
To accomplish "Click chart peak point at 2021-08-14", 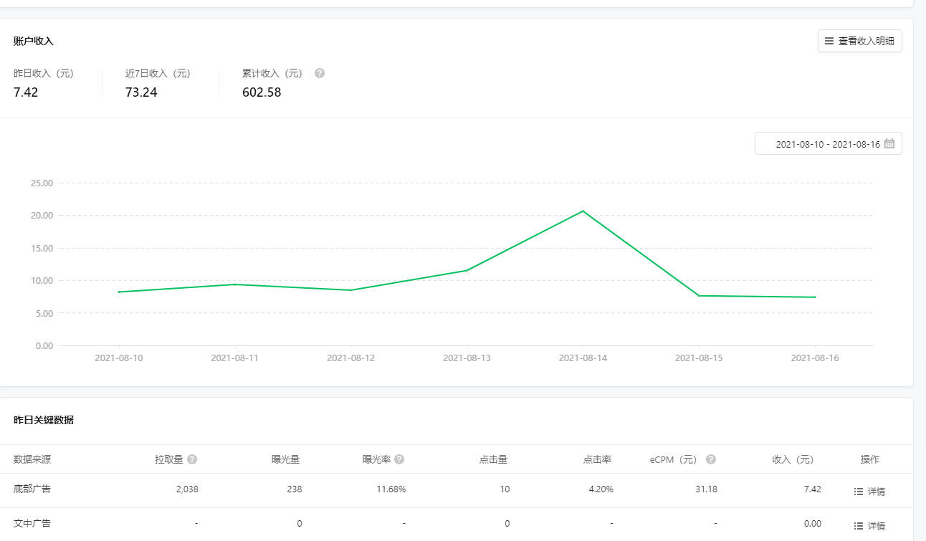I will (583, 211).
